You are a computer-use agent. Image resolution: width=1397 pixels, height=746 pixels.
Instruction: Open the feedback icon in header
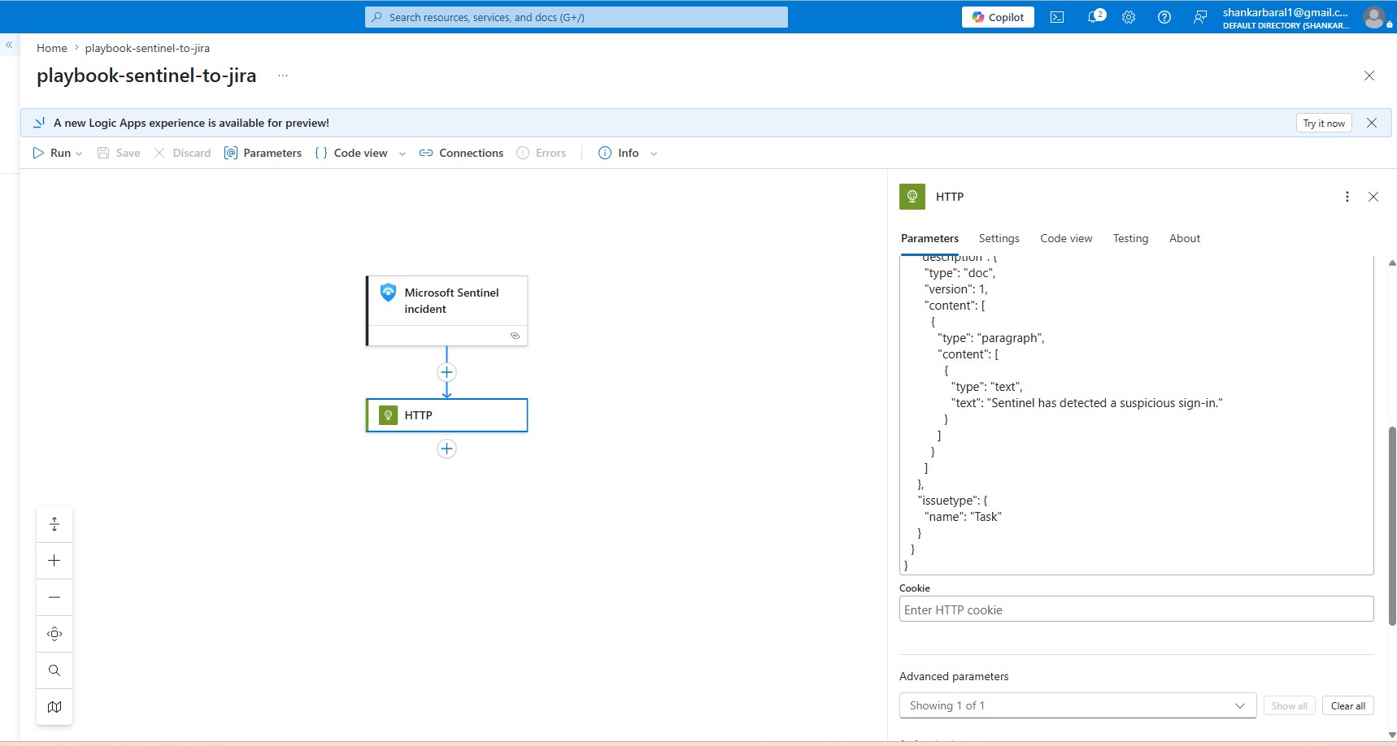click(1200, 17)
